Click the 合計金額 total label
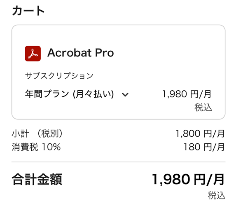Image resolution: width=236 pixels, height=206 pixels. (x=37, y=179)
